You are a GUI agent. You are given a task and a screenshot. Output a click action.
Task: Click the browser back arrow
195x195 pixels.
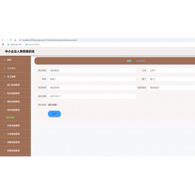click(x=2, y=40)
